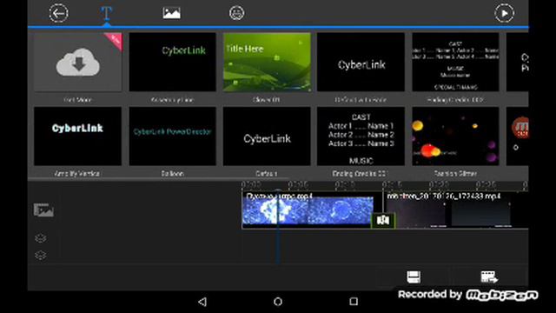
Task: Tap the first overlay track icon
Action: pyautogui.click(x=41, y=238)
